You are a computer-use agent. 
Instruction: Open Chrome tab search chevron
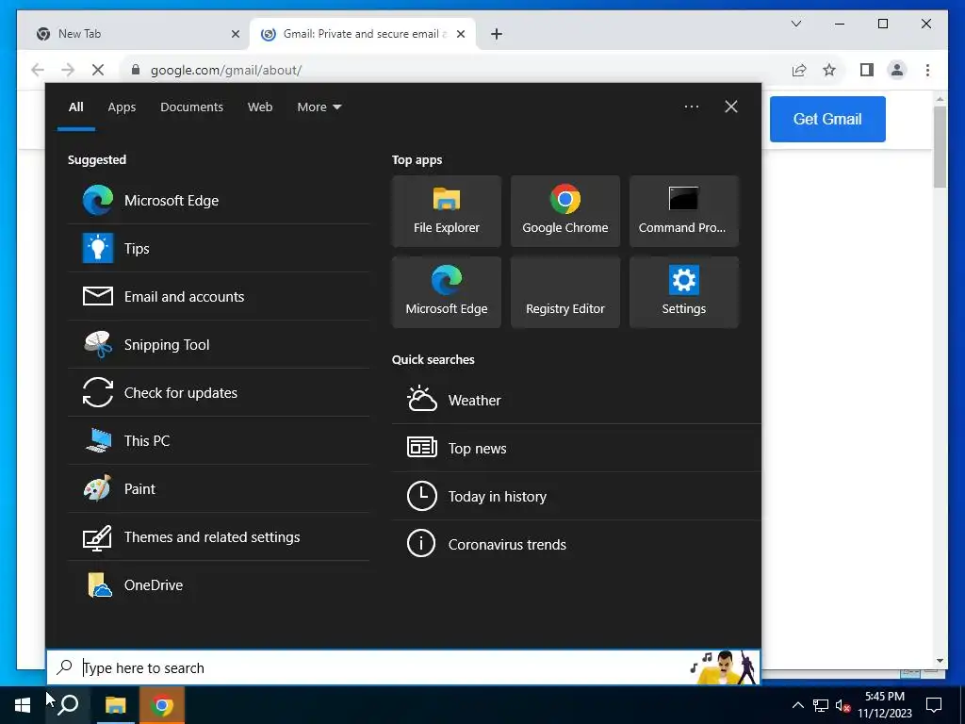(x=795, y=24)
